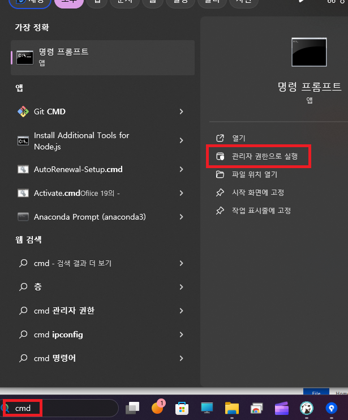Focus the taskbar search box containing cmd
The image size is (348, 420).
click(x=59, y=408)
